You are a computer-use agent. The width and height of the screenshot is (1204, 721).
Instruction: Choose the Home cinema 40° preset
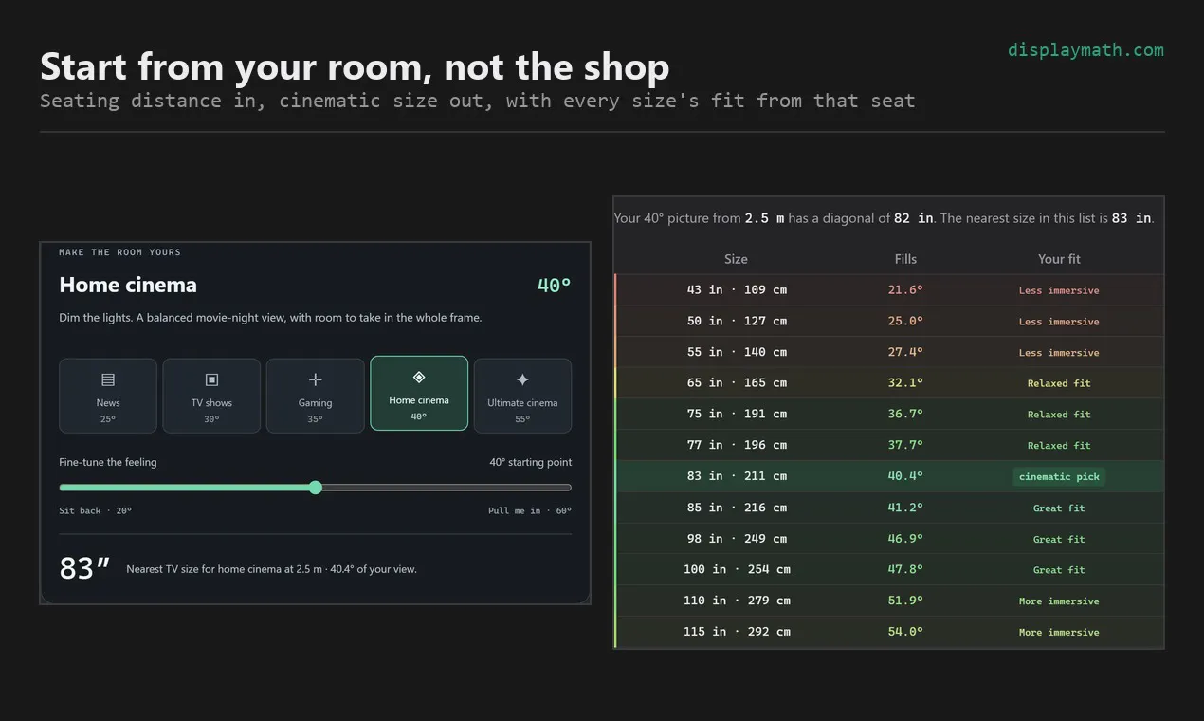click(x=419, y=394)
